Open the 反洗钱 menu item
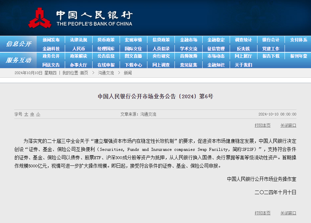This screenshot has width=311, height=223. click(x=243, y=49)
